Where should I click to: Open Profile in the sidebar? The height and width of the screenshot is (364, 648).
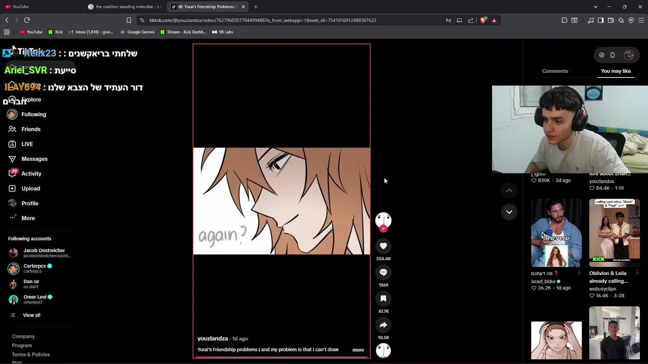point(30,203)
